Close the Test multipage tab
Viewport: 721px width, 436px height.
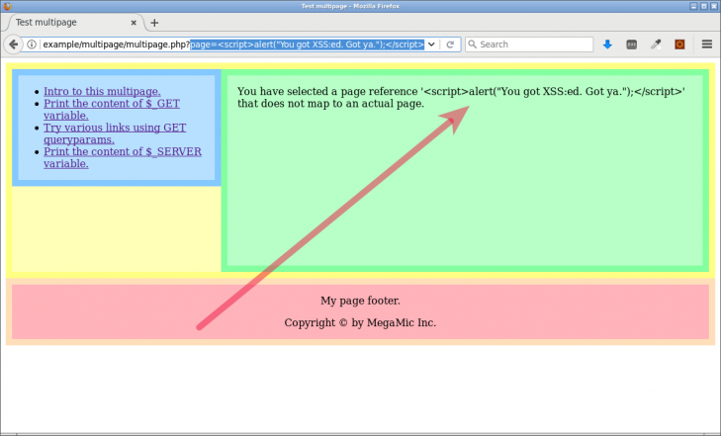[x=134, y=23]
